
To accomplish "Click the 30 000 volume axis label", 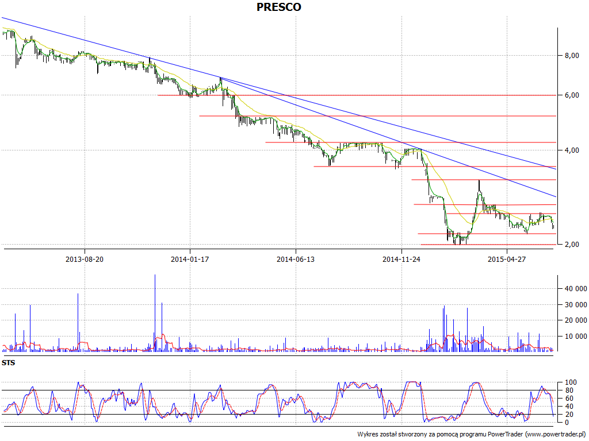I will point(575,305).
